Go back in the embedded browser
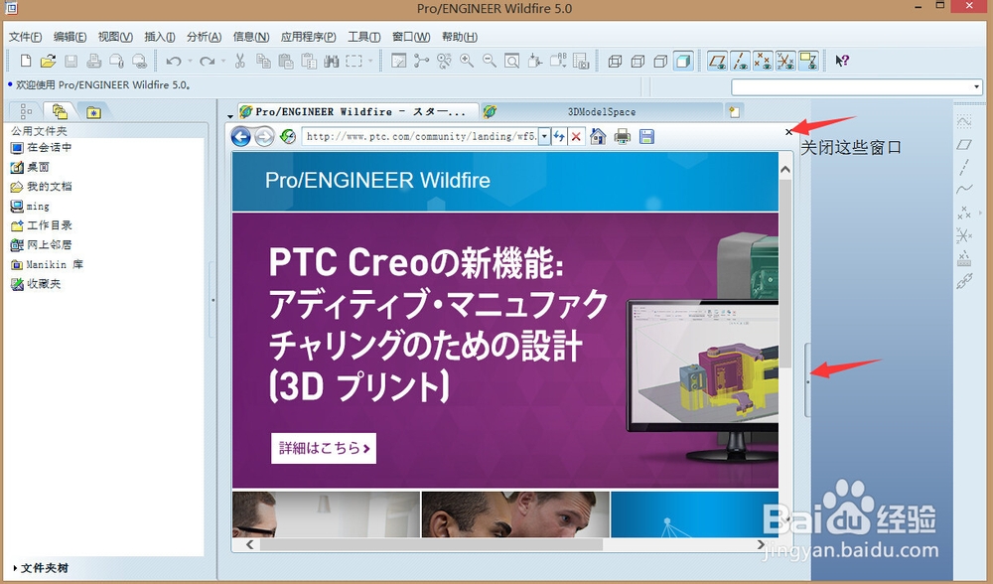This screenshot has width=993, height=584. point(240,136)
